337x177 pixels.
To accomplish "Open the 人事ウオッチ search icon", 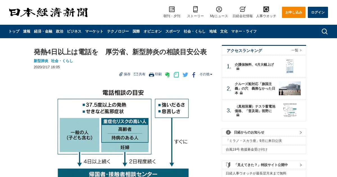I will 266,9.
